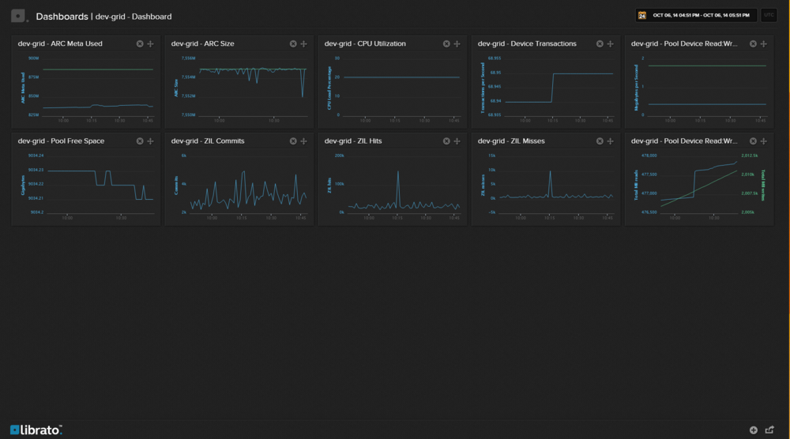This screenshot has height=439, width=790.
Task: Click the Total MB reads and writes graph
Action: coord(699,185)
